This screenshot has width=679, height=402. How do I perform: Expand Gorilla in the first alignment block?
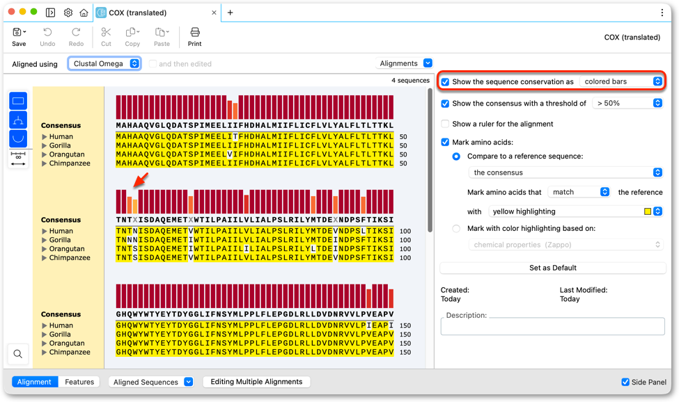pos(44,145)
